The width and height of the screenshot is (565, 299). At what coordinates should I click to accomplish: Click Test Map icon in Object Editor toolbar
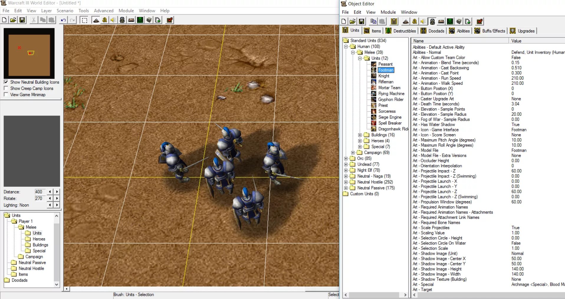point(479,21)
